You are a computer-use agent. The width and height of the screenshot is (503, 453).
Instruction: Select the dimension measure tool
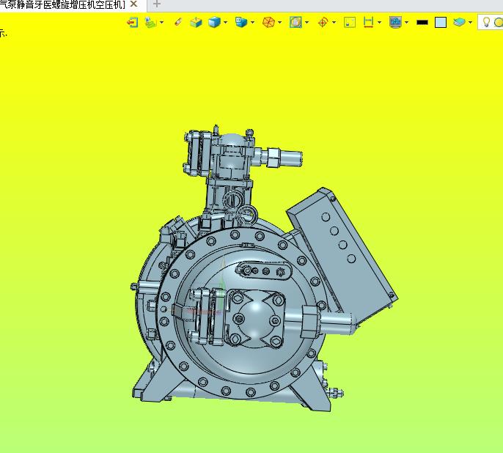(x=368, y=23)
